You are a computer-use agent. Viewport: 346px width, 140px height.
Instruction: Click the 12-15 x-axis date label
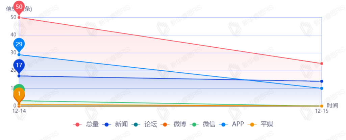[x=321, y=111]
